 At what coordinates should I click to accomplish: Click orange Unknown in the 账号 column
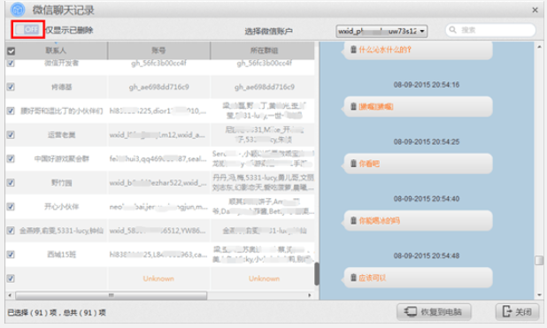(x=158, y=278)
